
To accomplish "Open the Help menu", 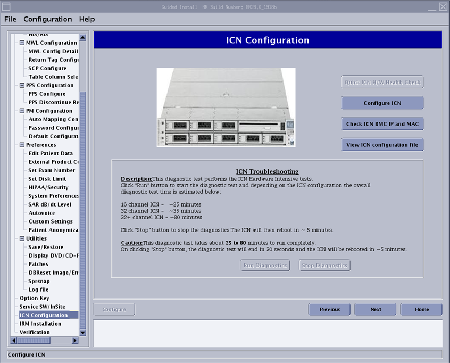I will (x=87, y=19).
